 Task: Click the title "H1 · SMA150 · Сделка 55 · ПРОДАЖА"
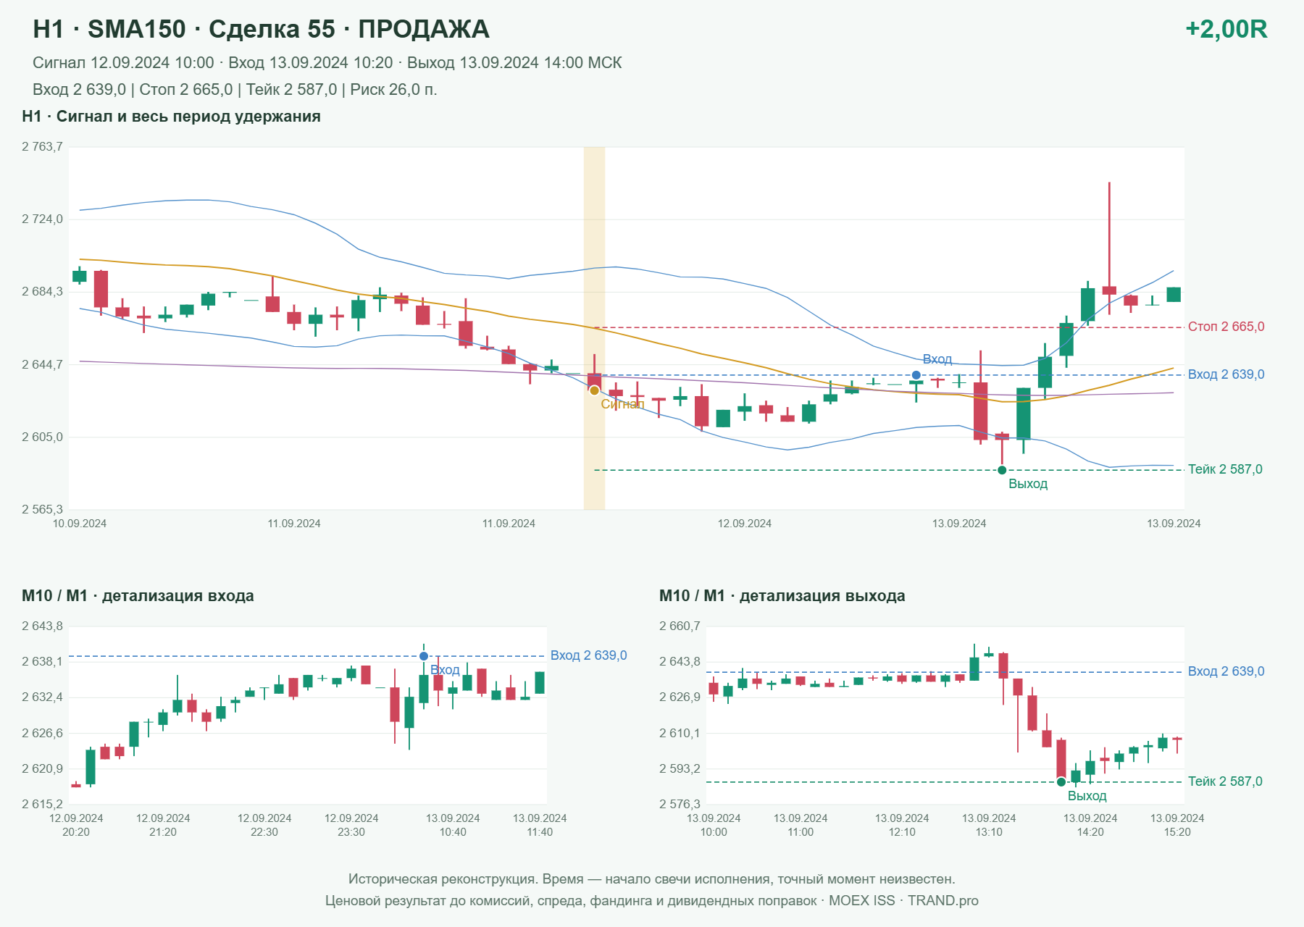point(261,29)
